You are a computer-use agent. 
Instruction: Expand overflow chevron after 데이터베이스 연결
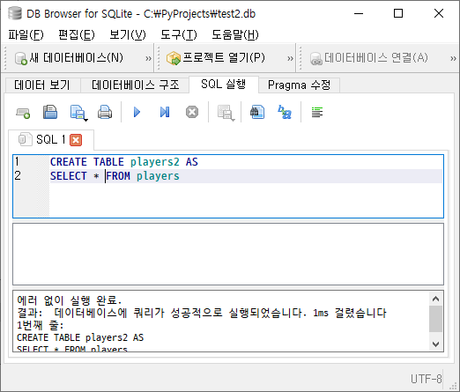pyautogui.click(x=453, y=59)
